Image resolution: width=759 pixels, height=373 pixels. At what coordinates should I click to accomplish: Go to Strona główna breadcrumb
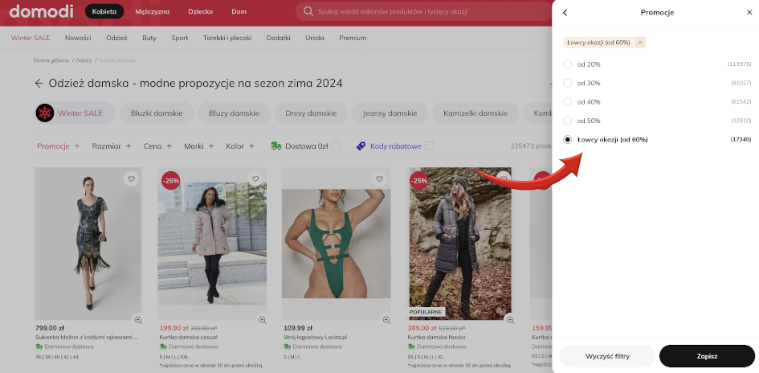tap(51, 60)
